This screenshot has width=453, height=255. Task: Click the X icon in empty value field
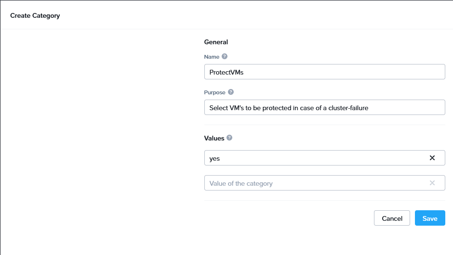point(432,183)
